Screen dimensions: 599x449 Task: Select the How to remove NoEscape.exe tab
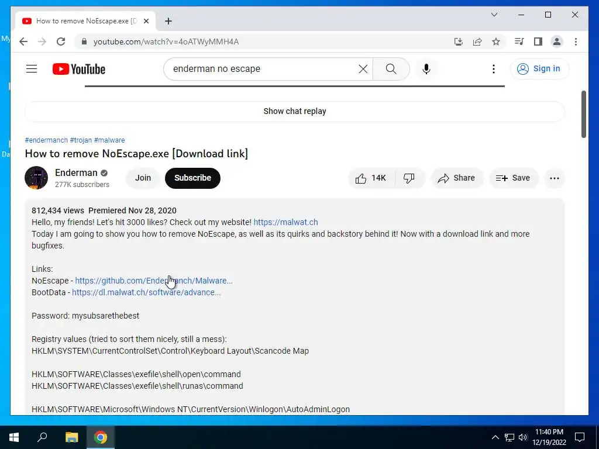85,21
